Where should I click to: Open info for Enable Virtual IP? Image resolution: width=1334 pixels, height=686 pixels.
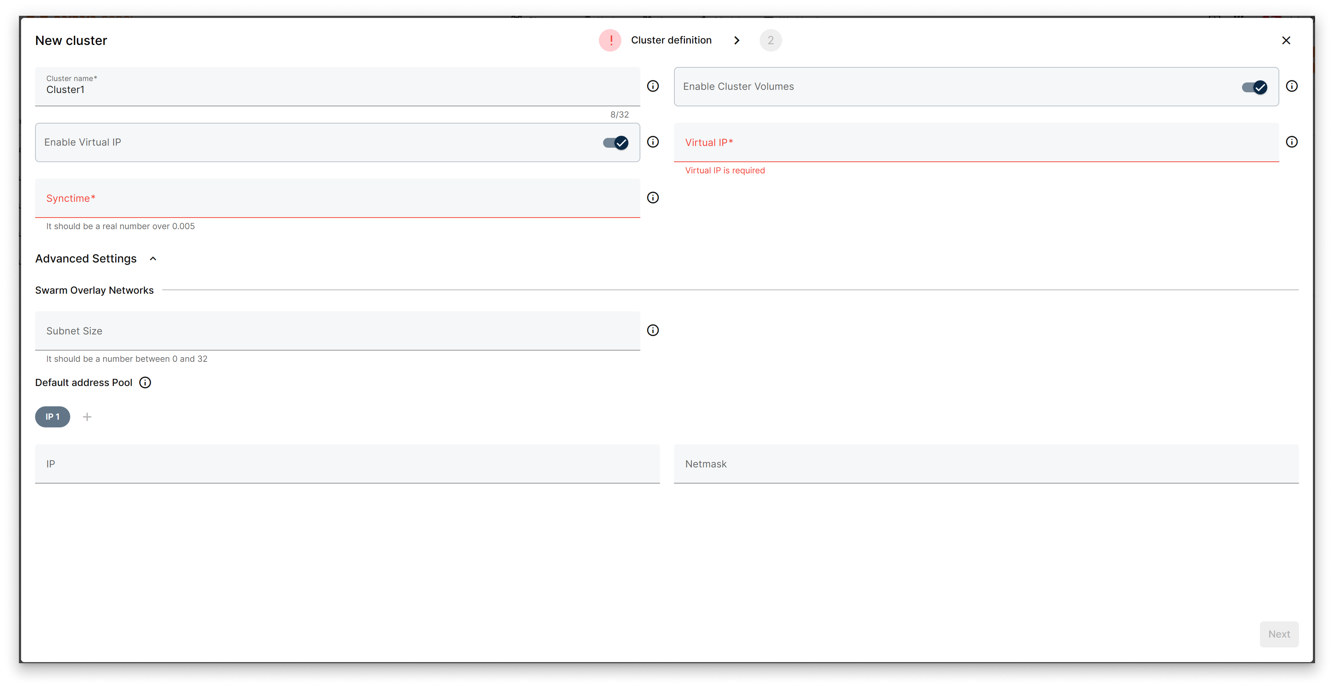(653, 142)
